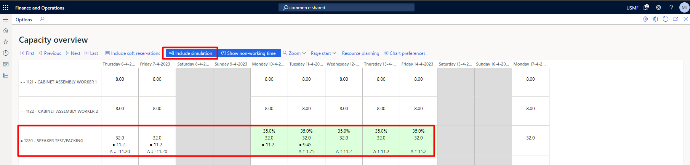Close the Capacity overview form
690x165 pixels.
(686, 19)
